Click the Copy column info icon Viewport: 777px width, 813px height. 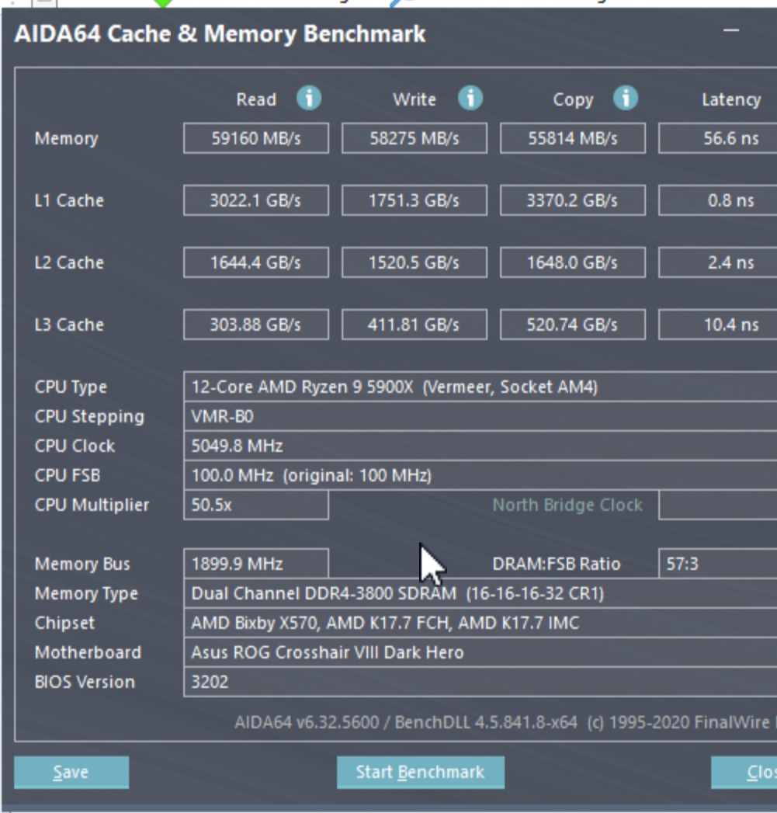626,98
